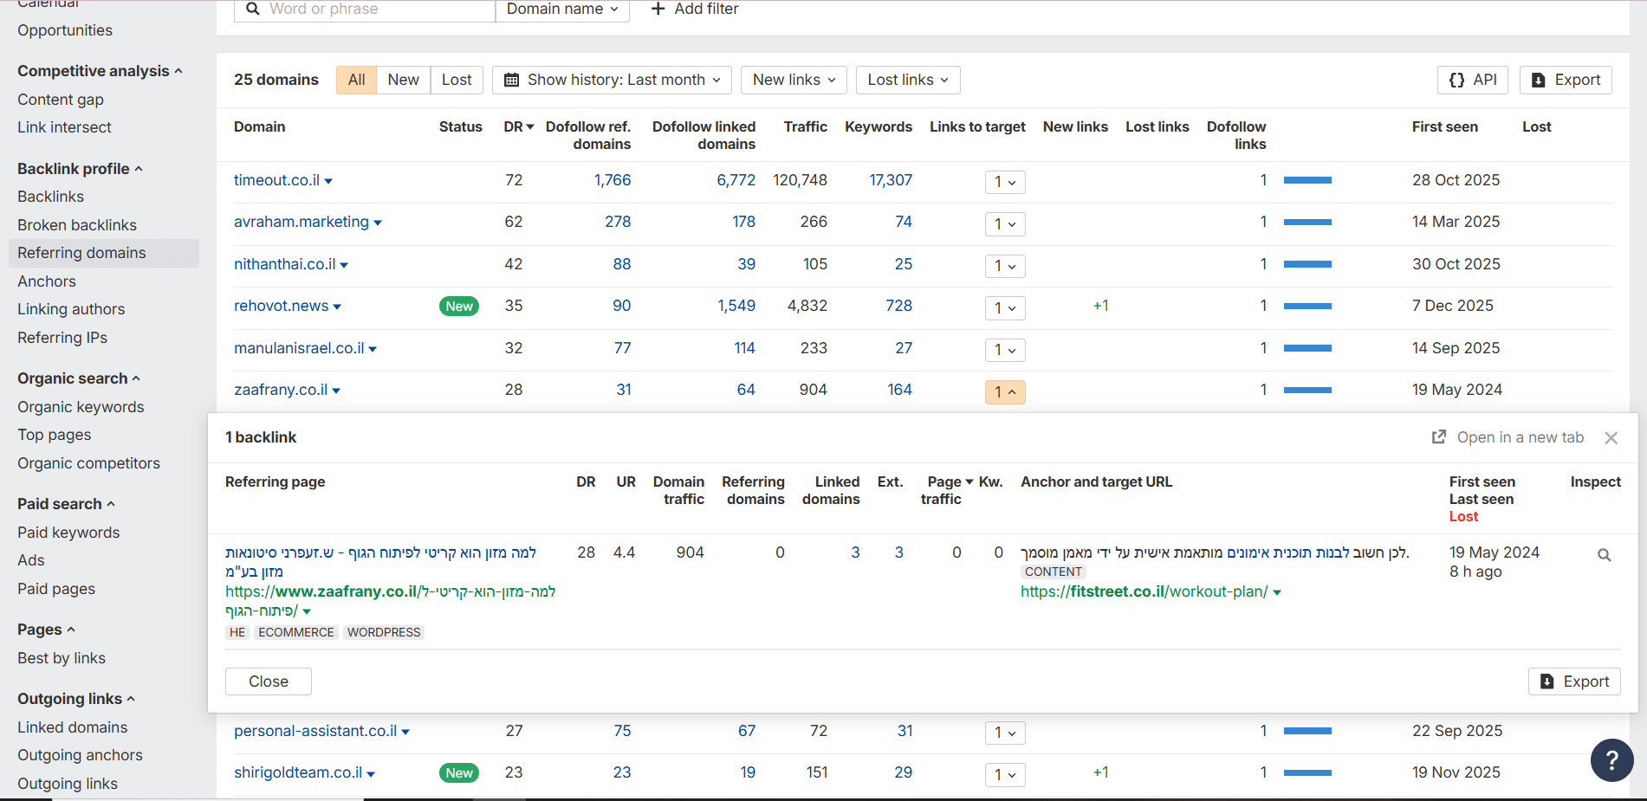Select the New tab
1647x801 pixels.
tap(403, 80)
